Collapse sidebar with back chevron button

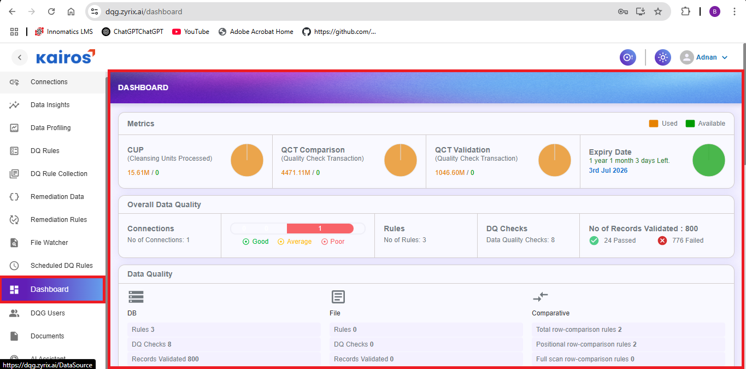[20, 57]
